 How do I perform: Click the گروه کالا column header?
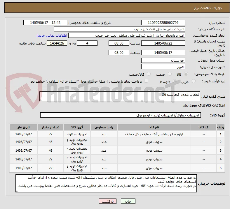tap(77, 127)
